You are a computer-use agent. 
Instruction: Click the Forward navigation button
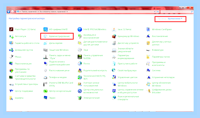coord(12,12)
